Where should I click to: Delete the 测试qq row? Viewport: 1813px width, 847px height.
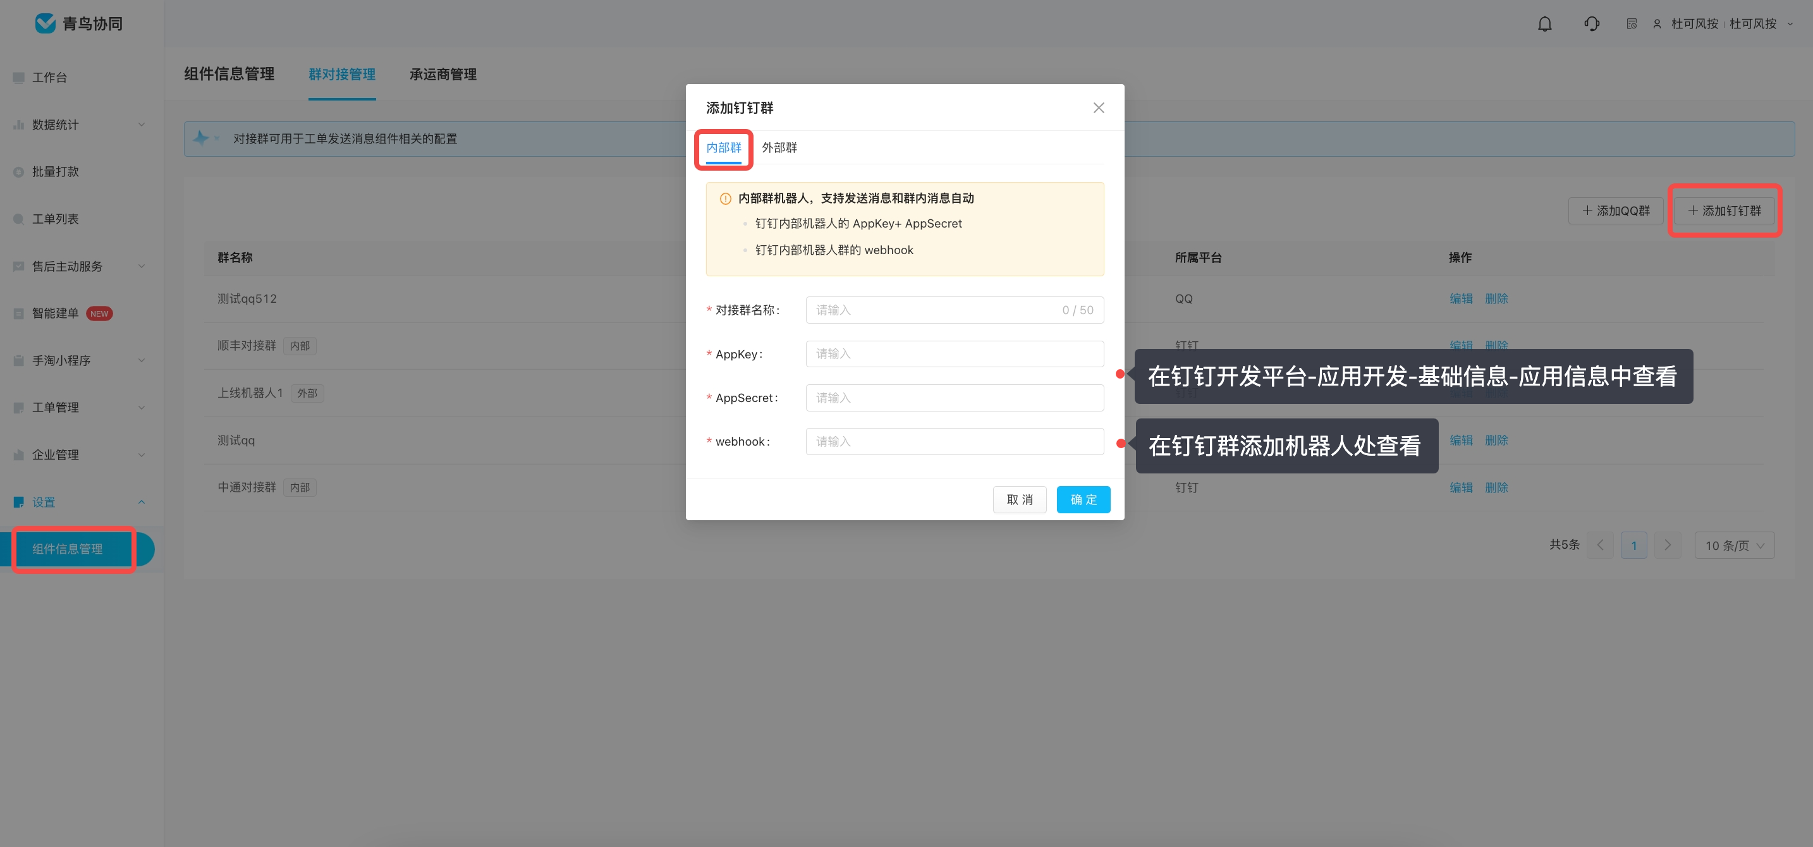coord(1496,441)
